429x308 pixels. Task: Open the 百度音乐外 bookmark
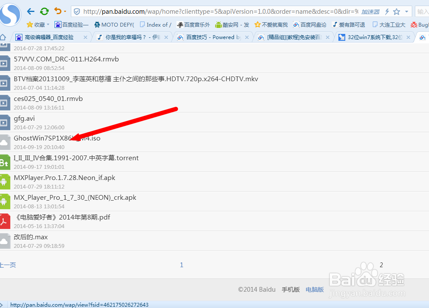[193, 24]
